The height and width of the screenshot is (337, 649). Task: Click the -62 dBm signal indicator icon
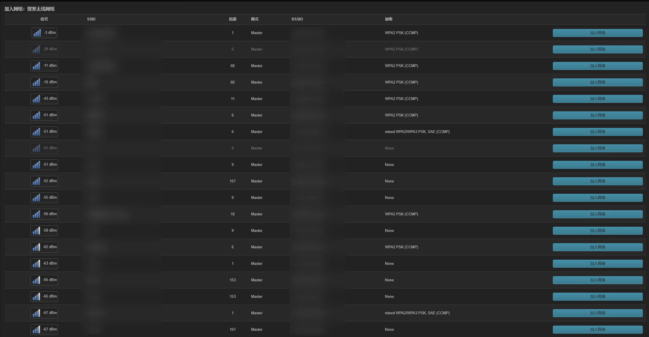(36, 247)
